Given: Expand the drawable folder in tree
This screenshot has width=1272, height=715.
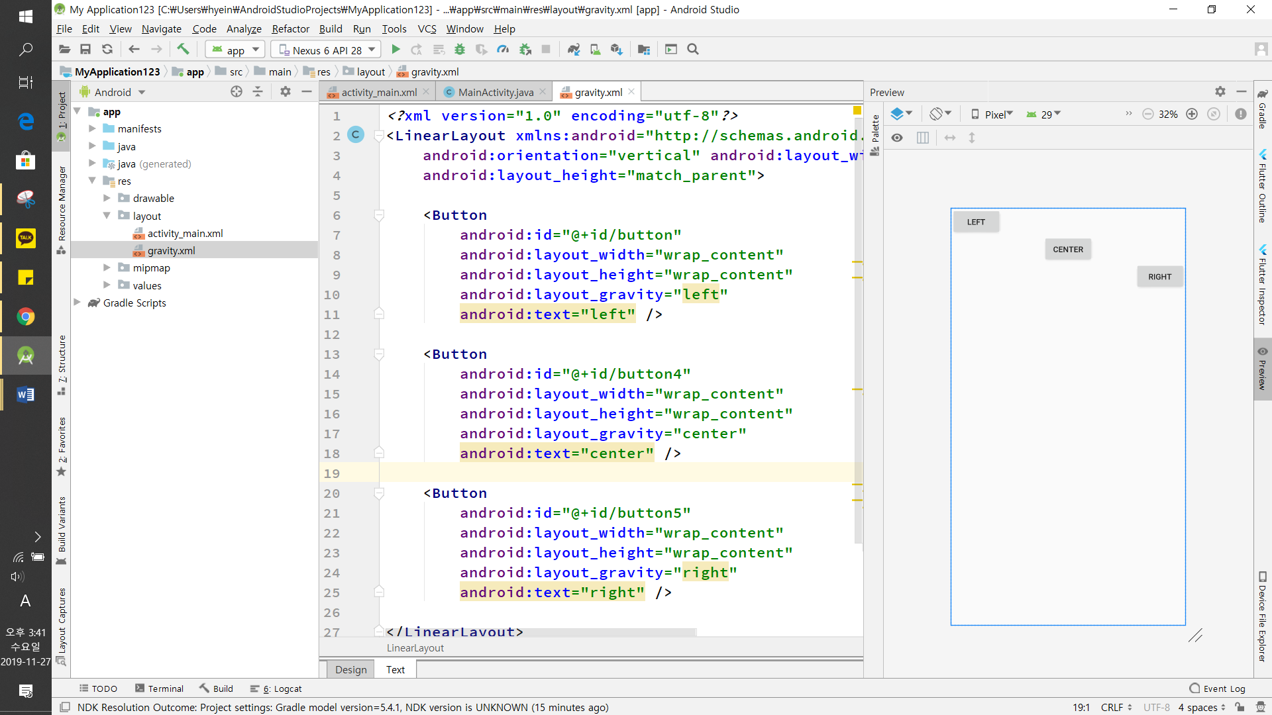Looking at the screenshot, I should pos(107,198).
